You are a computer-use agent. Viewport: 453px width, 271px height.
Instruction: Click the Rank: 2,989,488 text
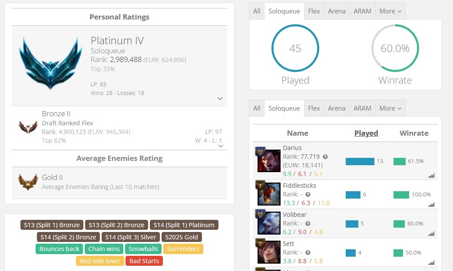pyautogui.click(x=116, y=60)
